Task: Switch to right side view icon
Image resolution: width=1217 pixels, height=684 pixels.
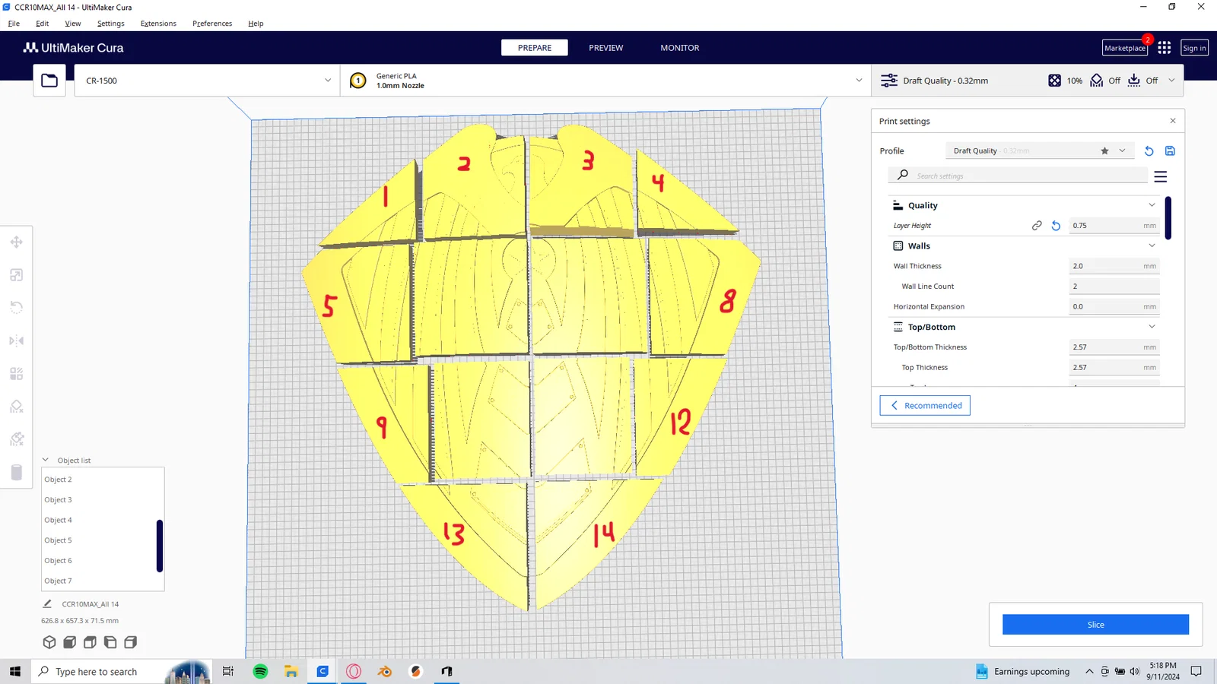Action: pos(131,642)
